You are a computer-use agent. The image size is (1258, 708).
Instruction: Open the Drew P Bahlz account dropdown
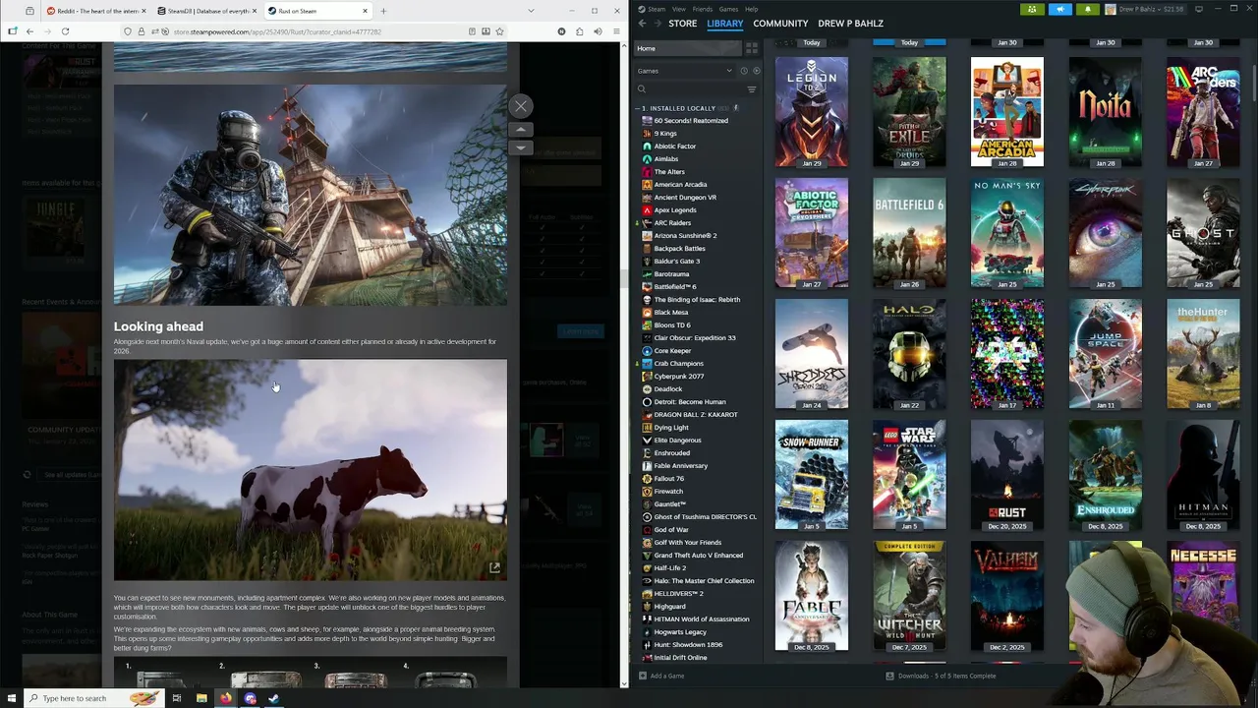click(1146, 9)
